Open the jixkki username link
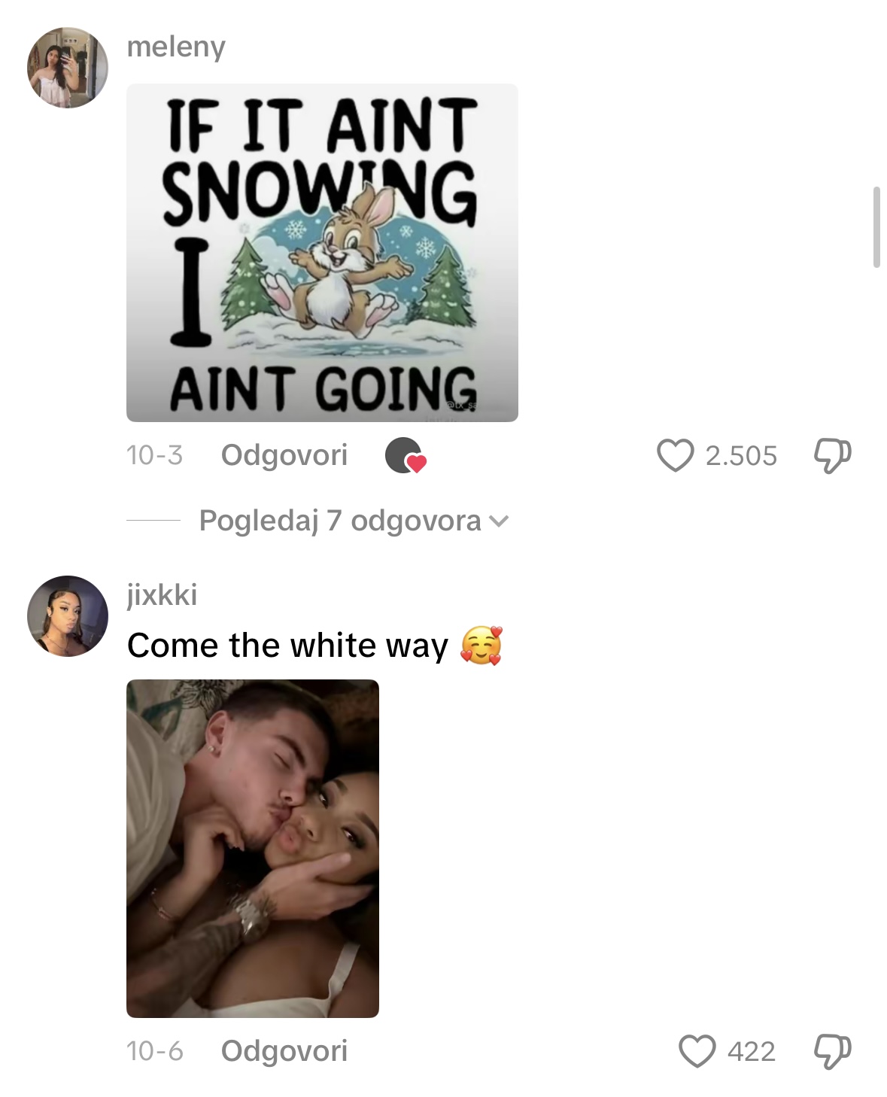Image resolution: width=887 pixels, height=1097 pixels. [x=162, y=594]
